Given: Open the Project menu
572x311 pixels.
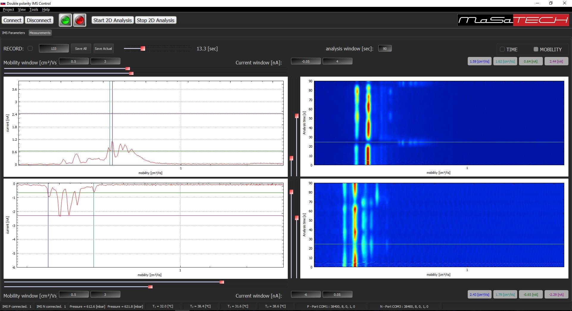Looking at the screenshot, I should coord(8,10).
